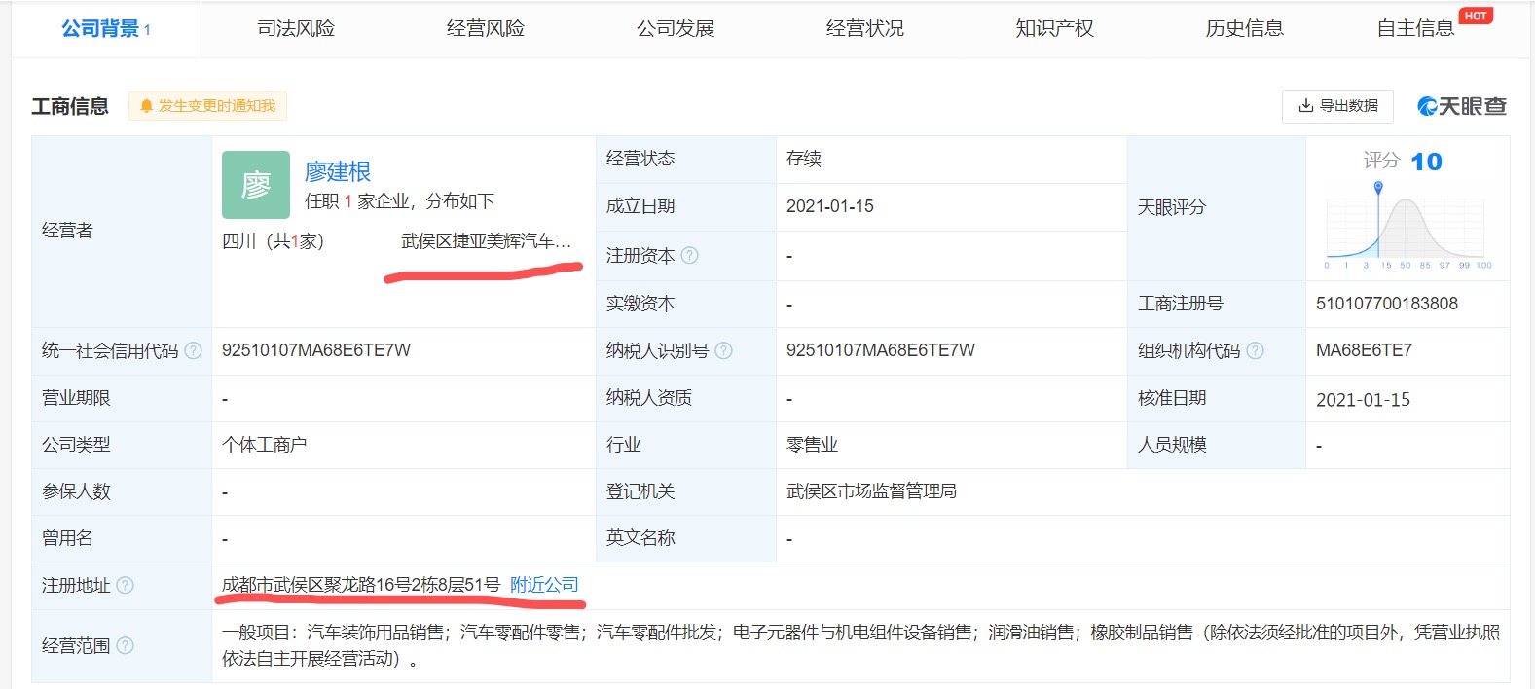The height and width of the screenshot is (689, 1535).
Task: Select the 统一社会信用代码 value 92510107MA68E6TE7W
Action: (x=316, y=350)
